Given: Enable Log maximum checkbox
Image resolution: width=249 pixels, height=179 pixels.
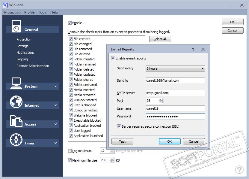Looking at the screenshot, I should 70,151.
